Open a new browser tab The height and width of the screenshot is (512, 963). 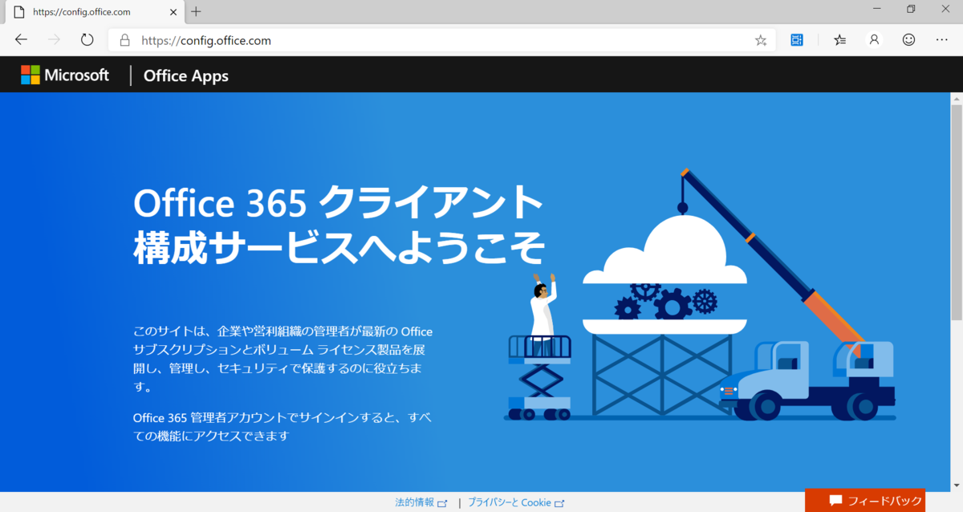coord(196,12)
